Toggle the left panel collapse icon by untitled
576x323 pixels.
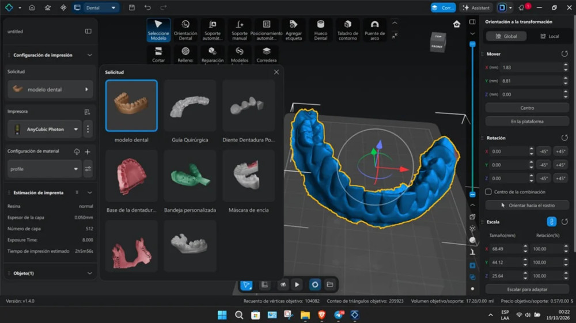[x=88, y=31]
